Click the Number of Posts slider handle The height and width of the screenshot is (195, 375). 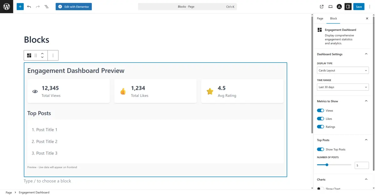pyautogui.click(x=327, y=165)
